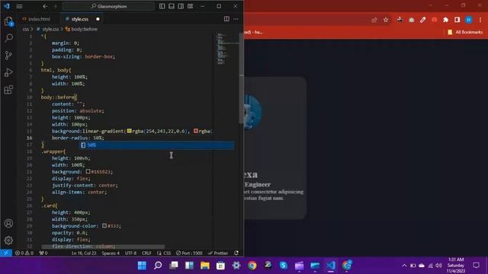
Task: Go back in VS Code navigation history
Action: pyautogui.click(x=46, y=6)
